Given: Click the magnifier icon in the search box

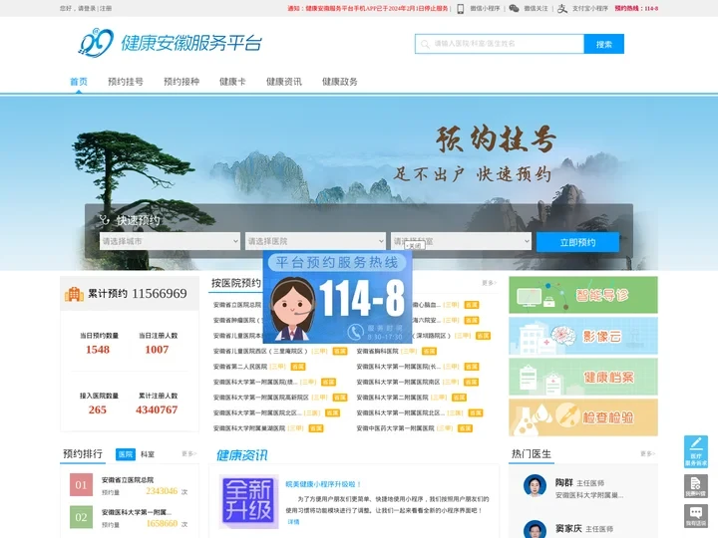Looking at the screenshot, I should point(425,44).
